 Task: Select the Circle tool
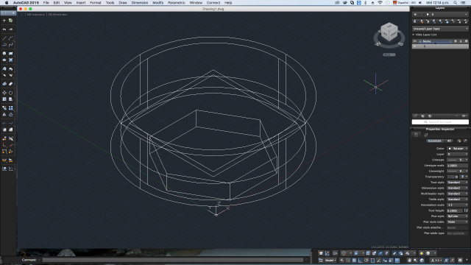[4, 54]
